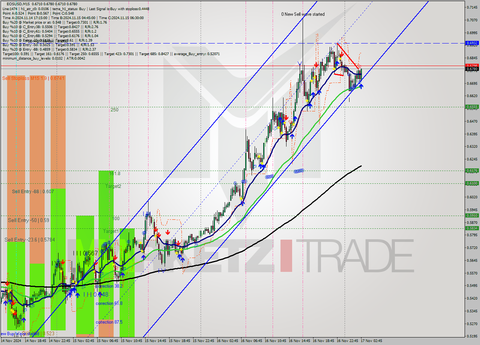Click the green 0.5834 price tag
The image size is (480, 345).
click(x=472, y=228)
